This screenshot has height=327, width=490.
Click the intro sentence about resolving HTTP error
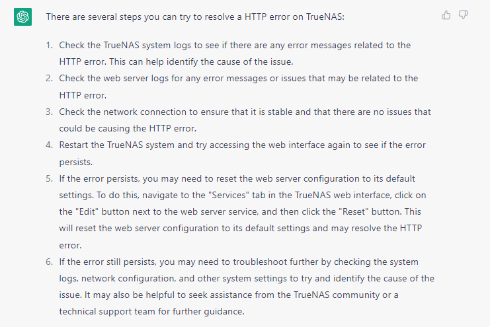click(x=195, y=17)
